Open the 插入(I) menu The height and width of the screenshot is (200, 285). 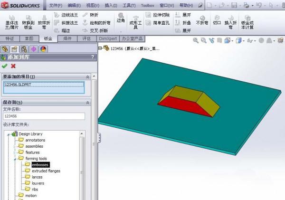111,5
